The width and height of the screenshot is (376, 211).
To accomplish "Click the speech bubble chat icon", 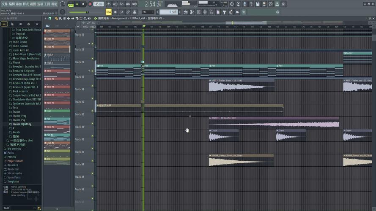I will click(271, 4).
